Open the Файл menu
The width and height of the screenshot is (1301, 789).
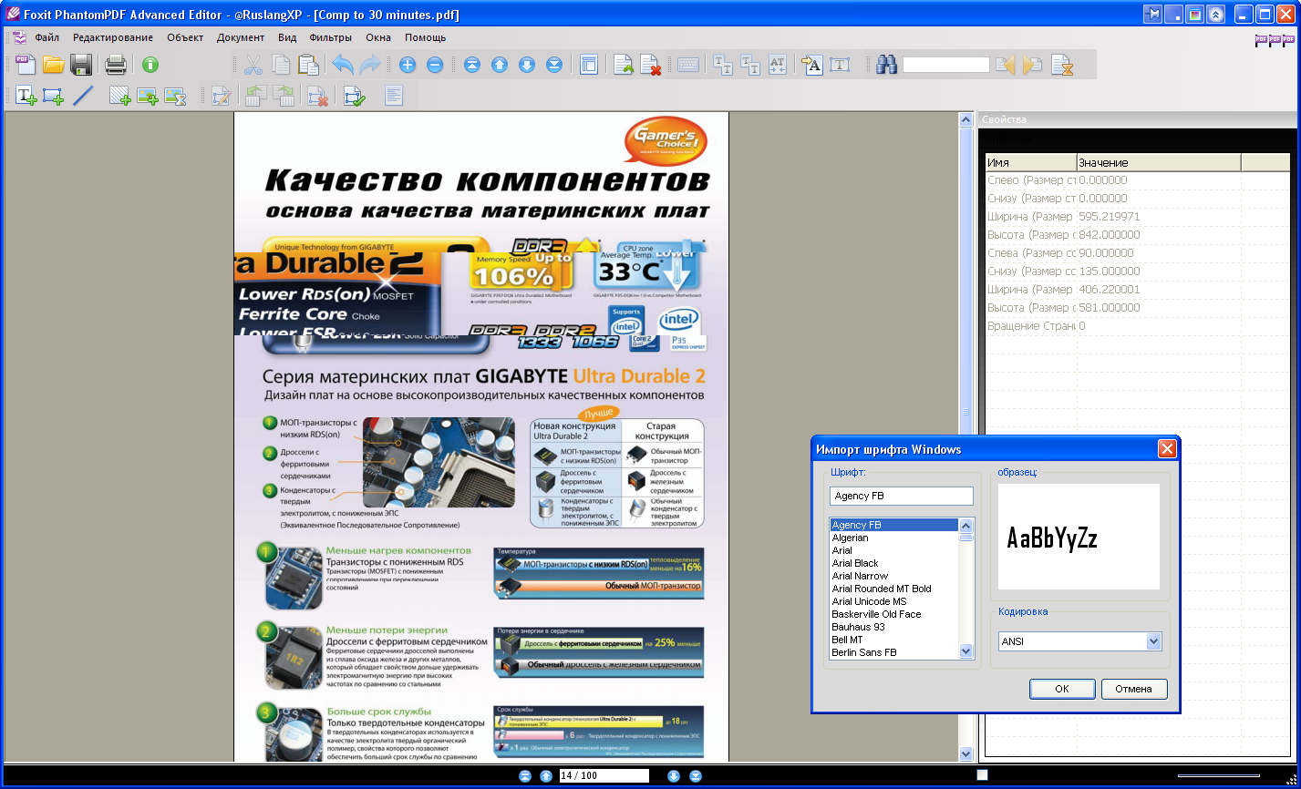click(x=46, y=37)
